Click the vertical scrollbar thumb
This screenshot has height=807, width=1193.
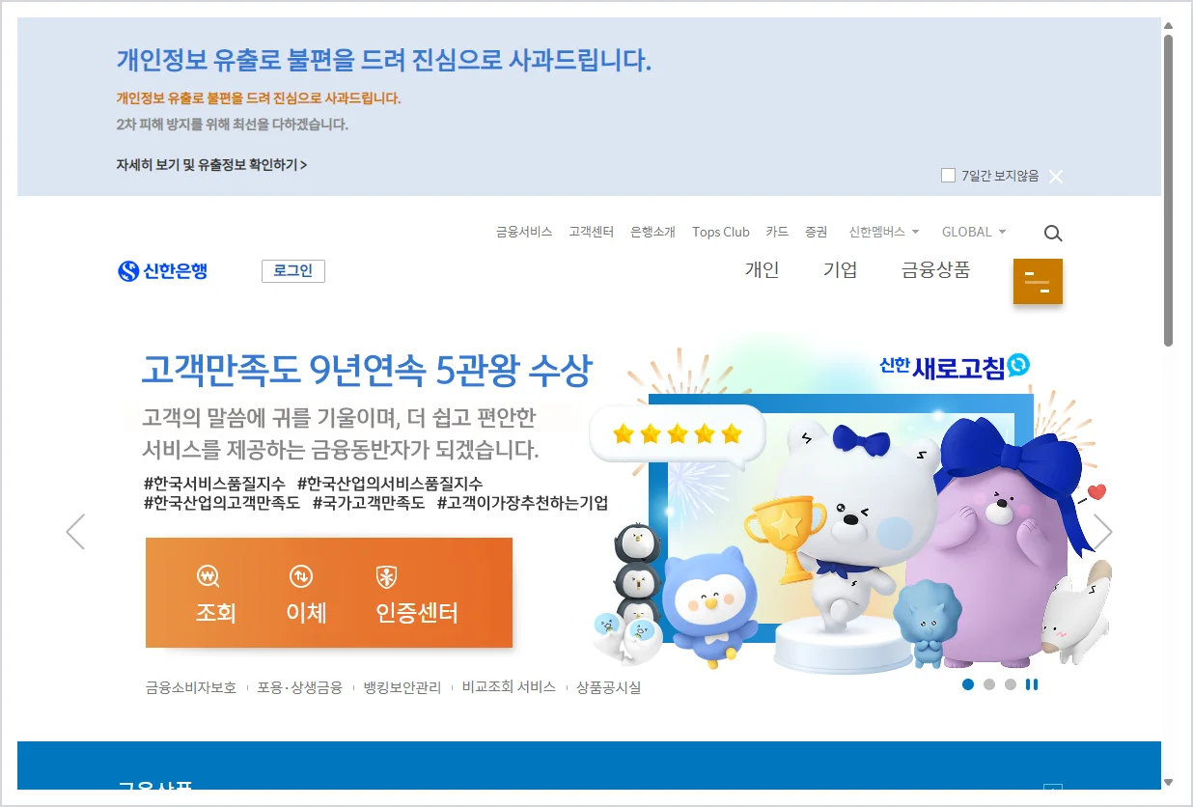pyautogui.click(x=1168, y=190)
